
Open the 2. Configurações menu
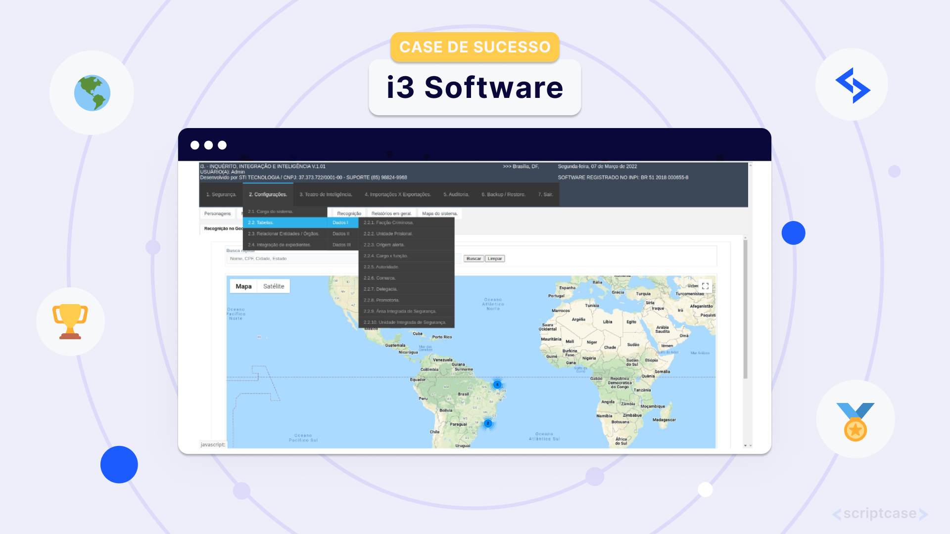point(268,195)
